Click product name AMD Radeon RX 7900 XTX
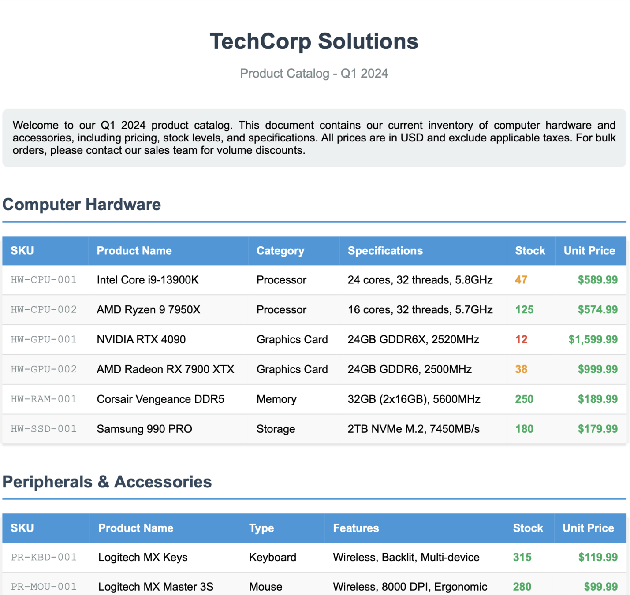This screenshot has height=595, width=630. (165, 369)
